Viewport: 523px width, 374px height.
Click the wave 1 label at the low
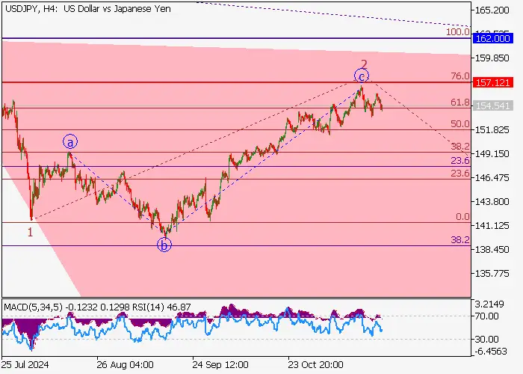click(x=31, y=232)
